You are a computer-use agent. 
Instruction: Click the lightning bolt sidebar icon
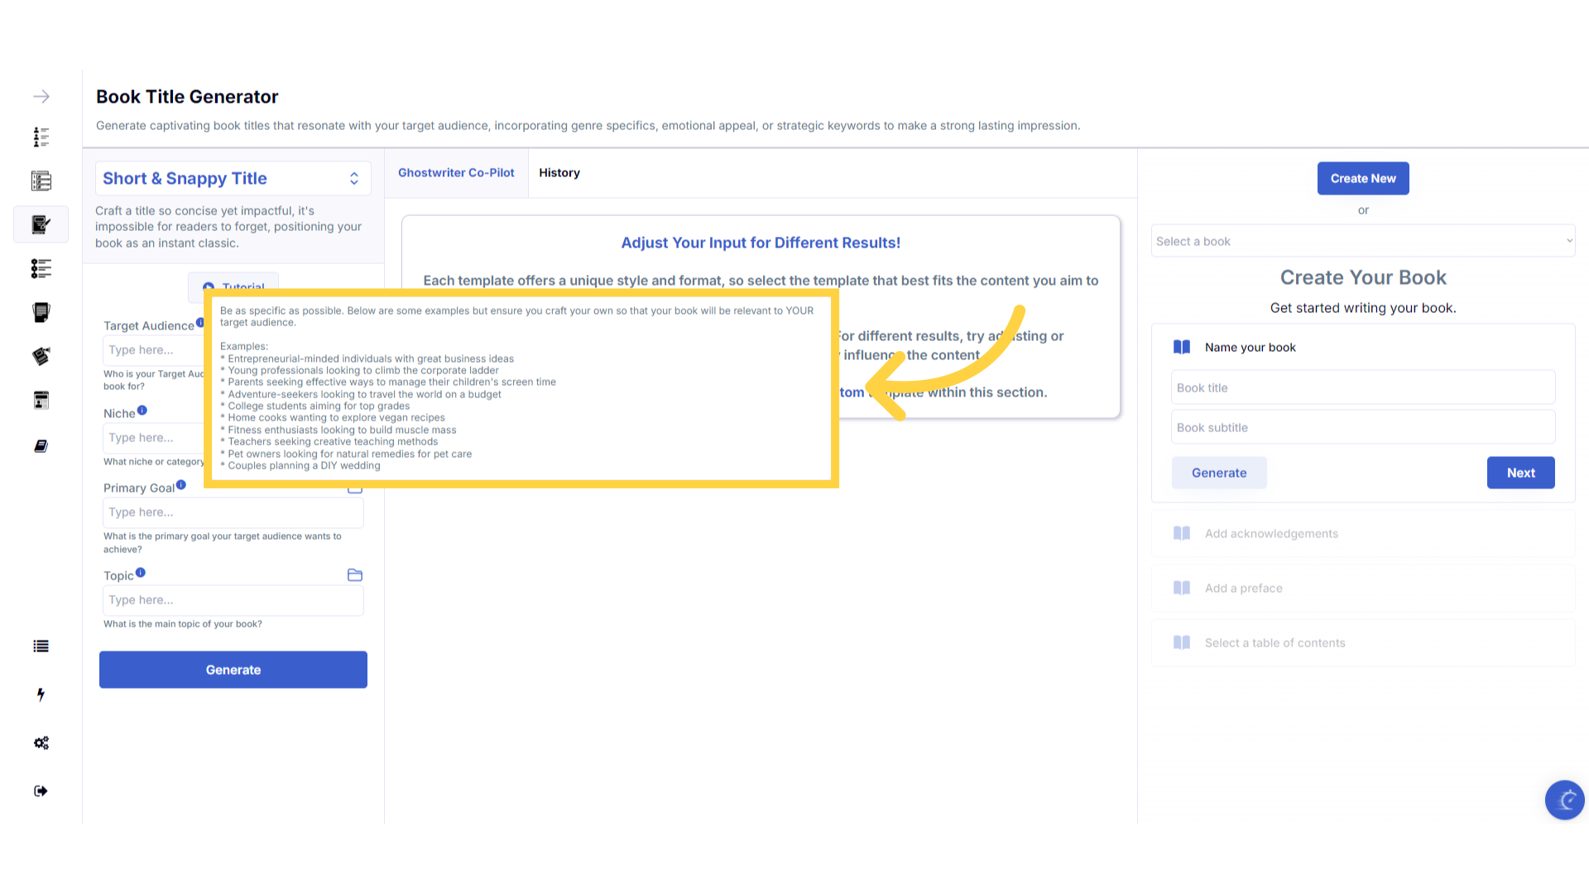41,695
